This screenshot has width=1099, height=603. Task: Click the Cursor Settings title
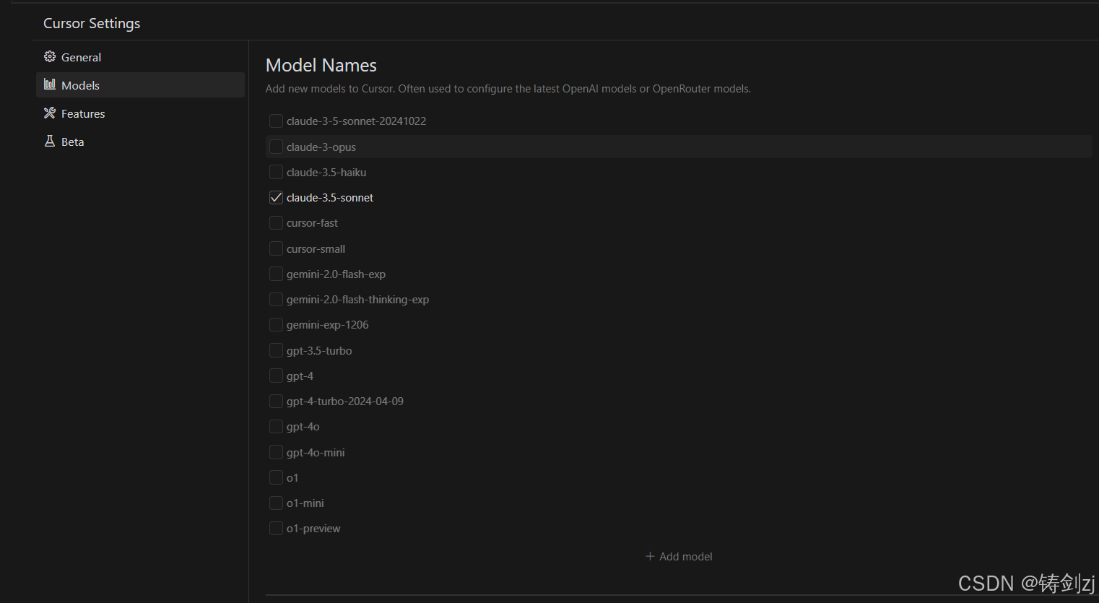[x=92, y=23]
